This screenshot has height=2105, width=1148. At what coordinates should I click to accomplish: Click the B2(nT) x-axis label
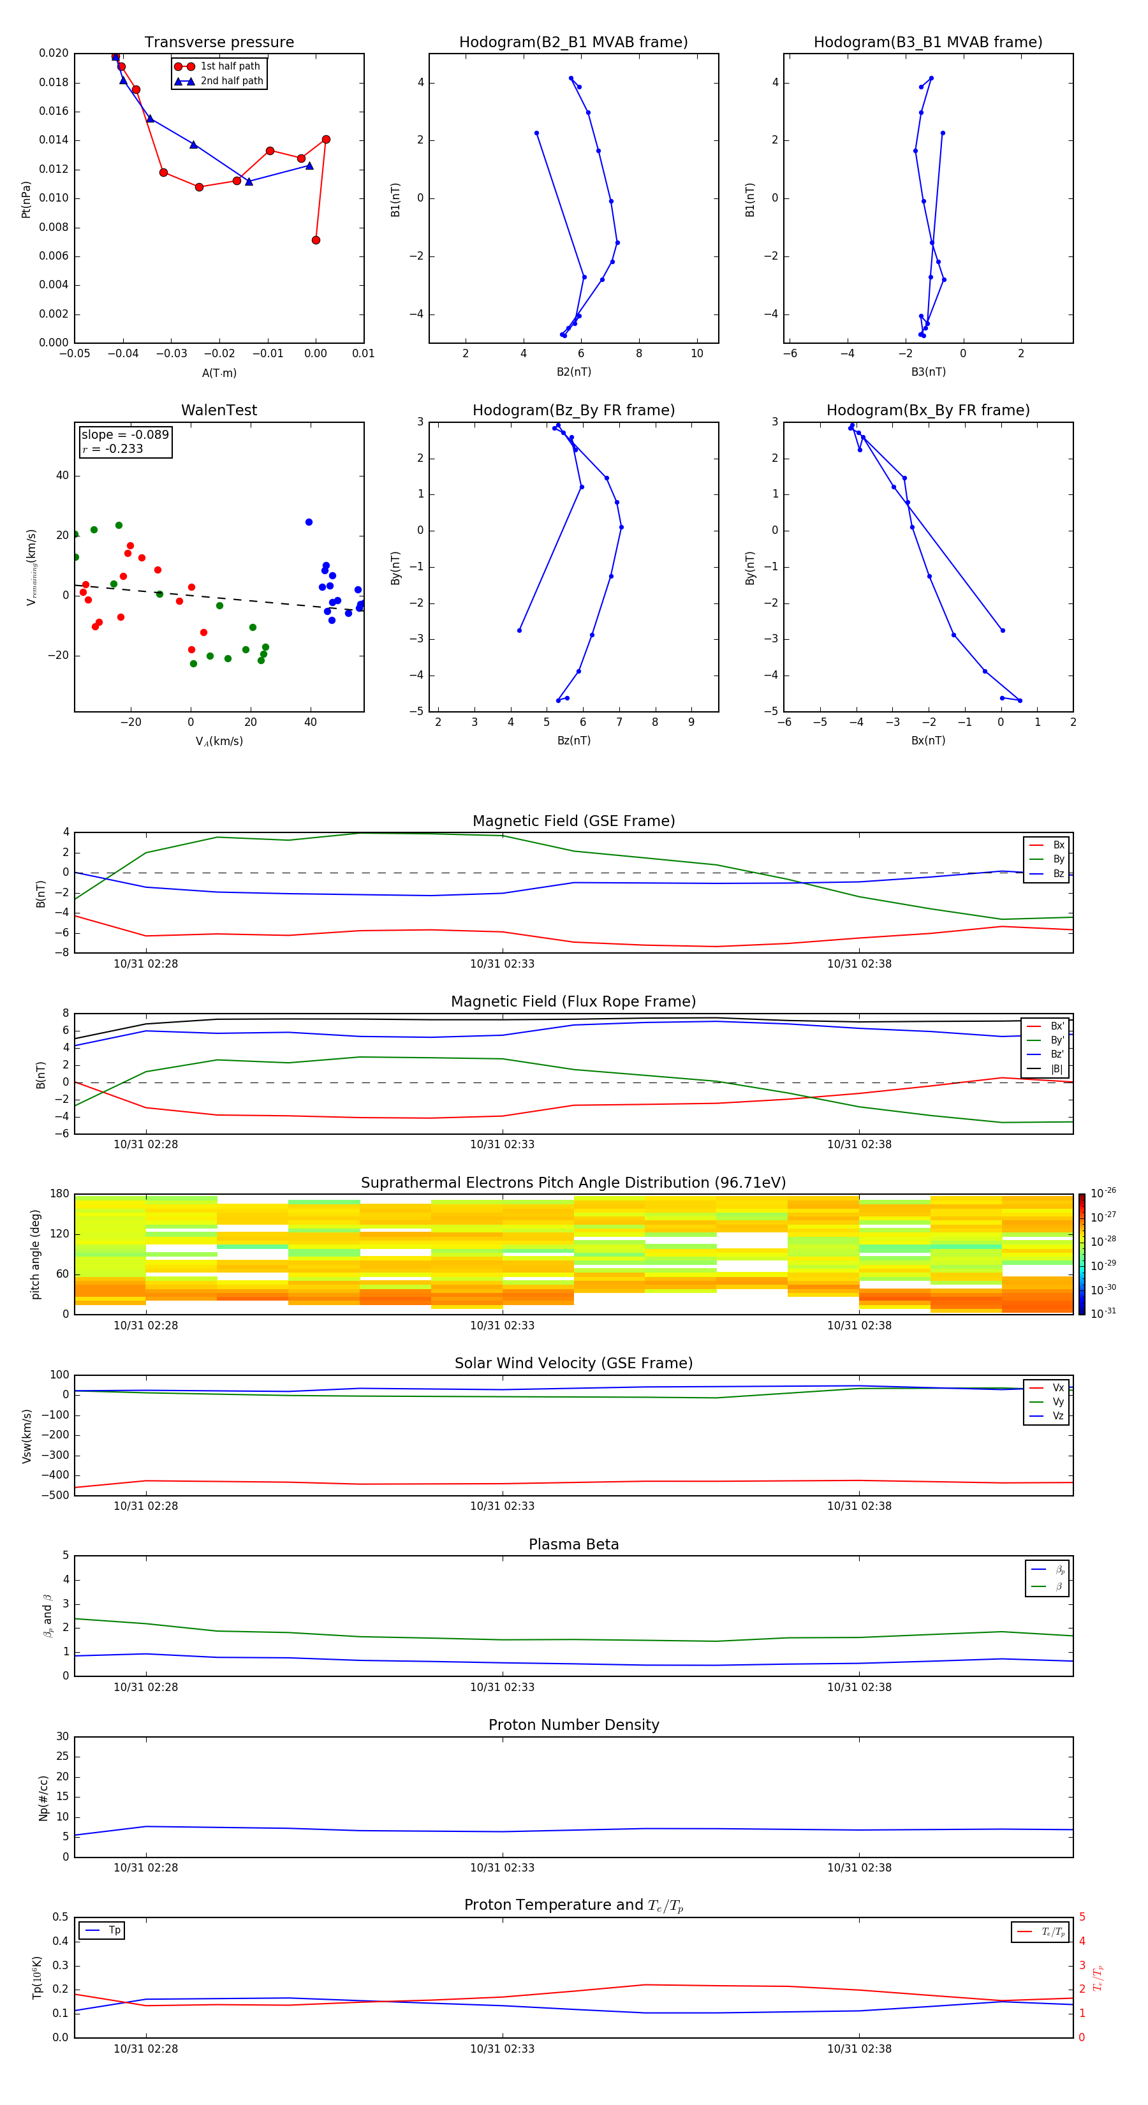(x=573, y=372)
